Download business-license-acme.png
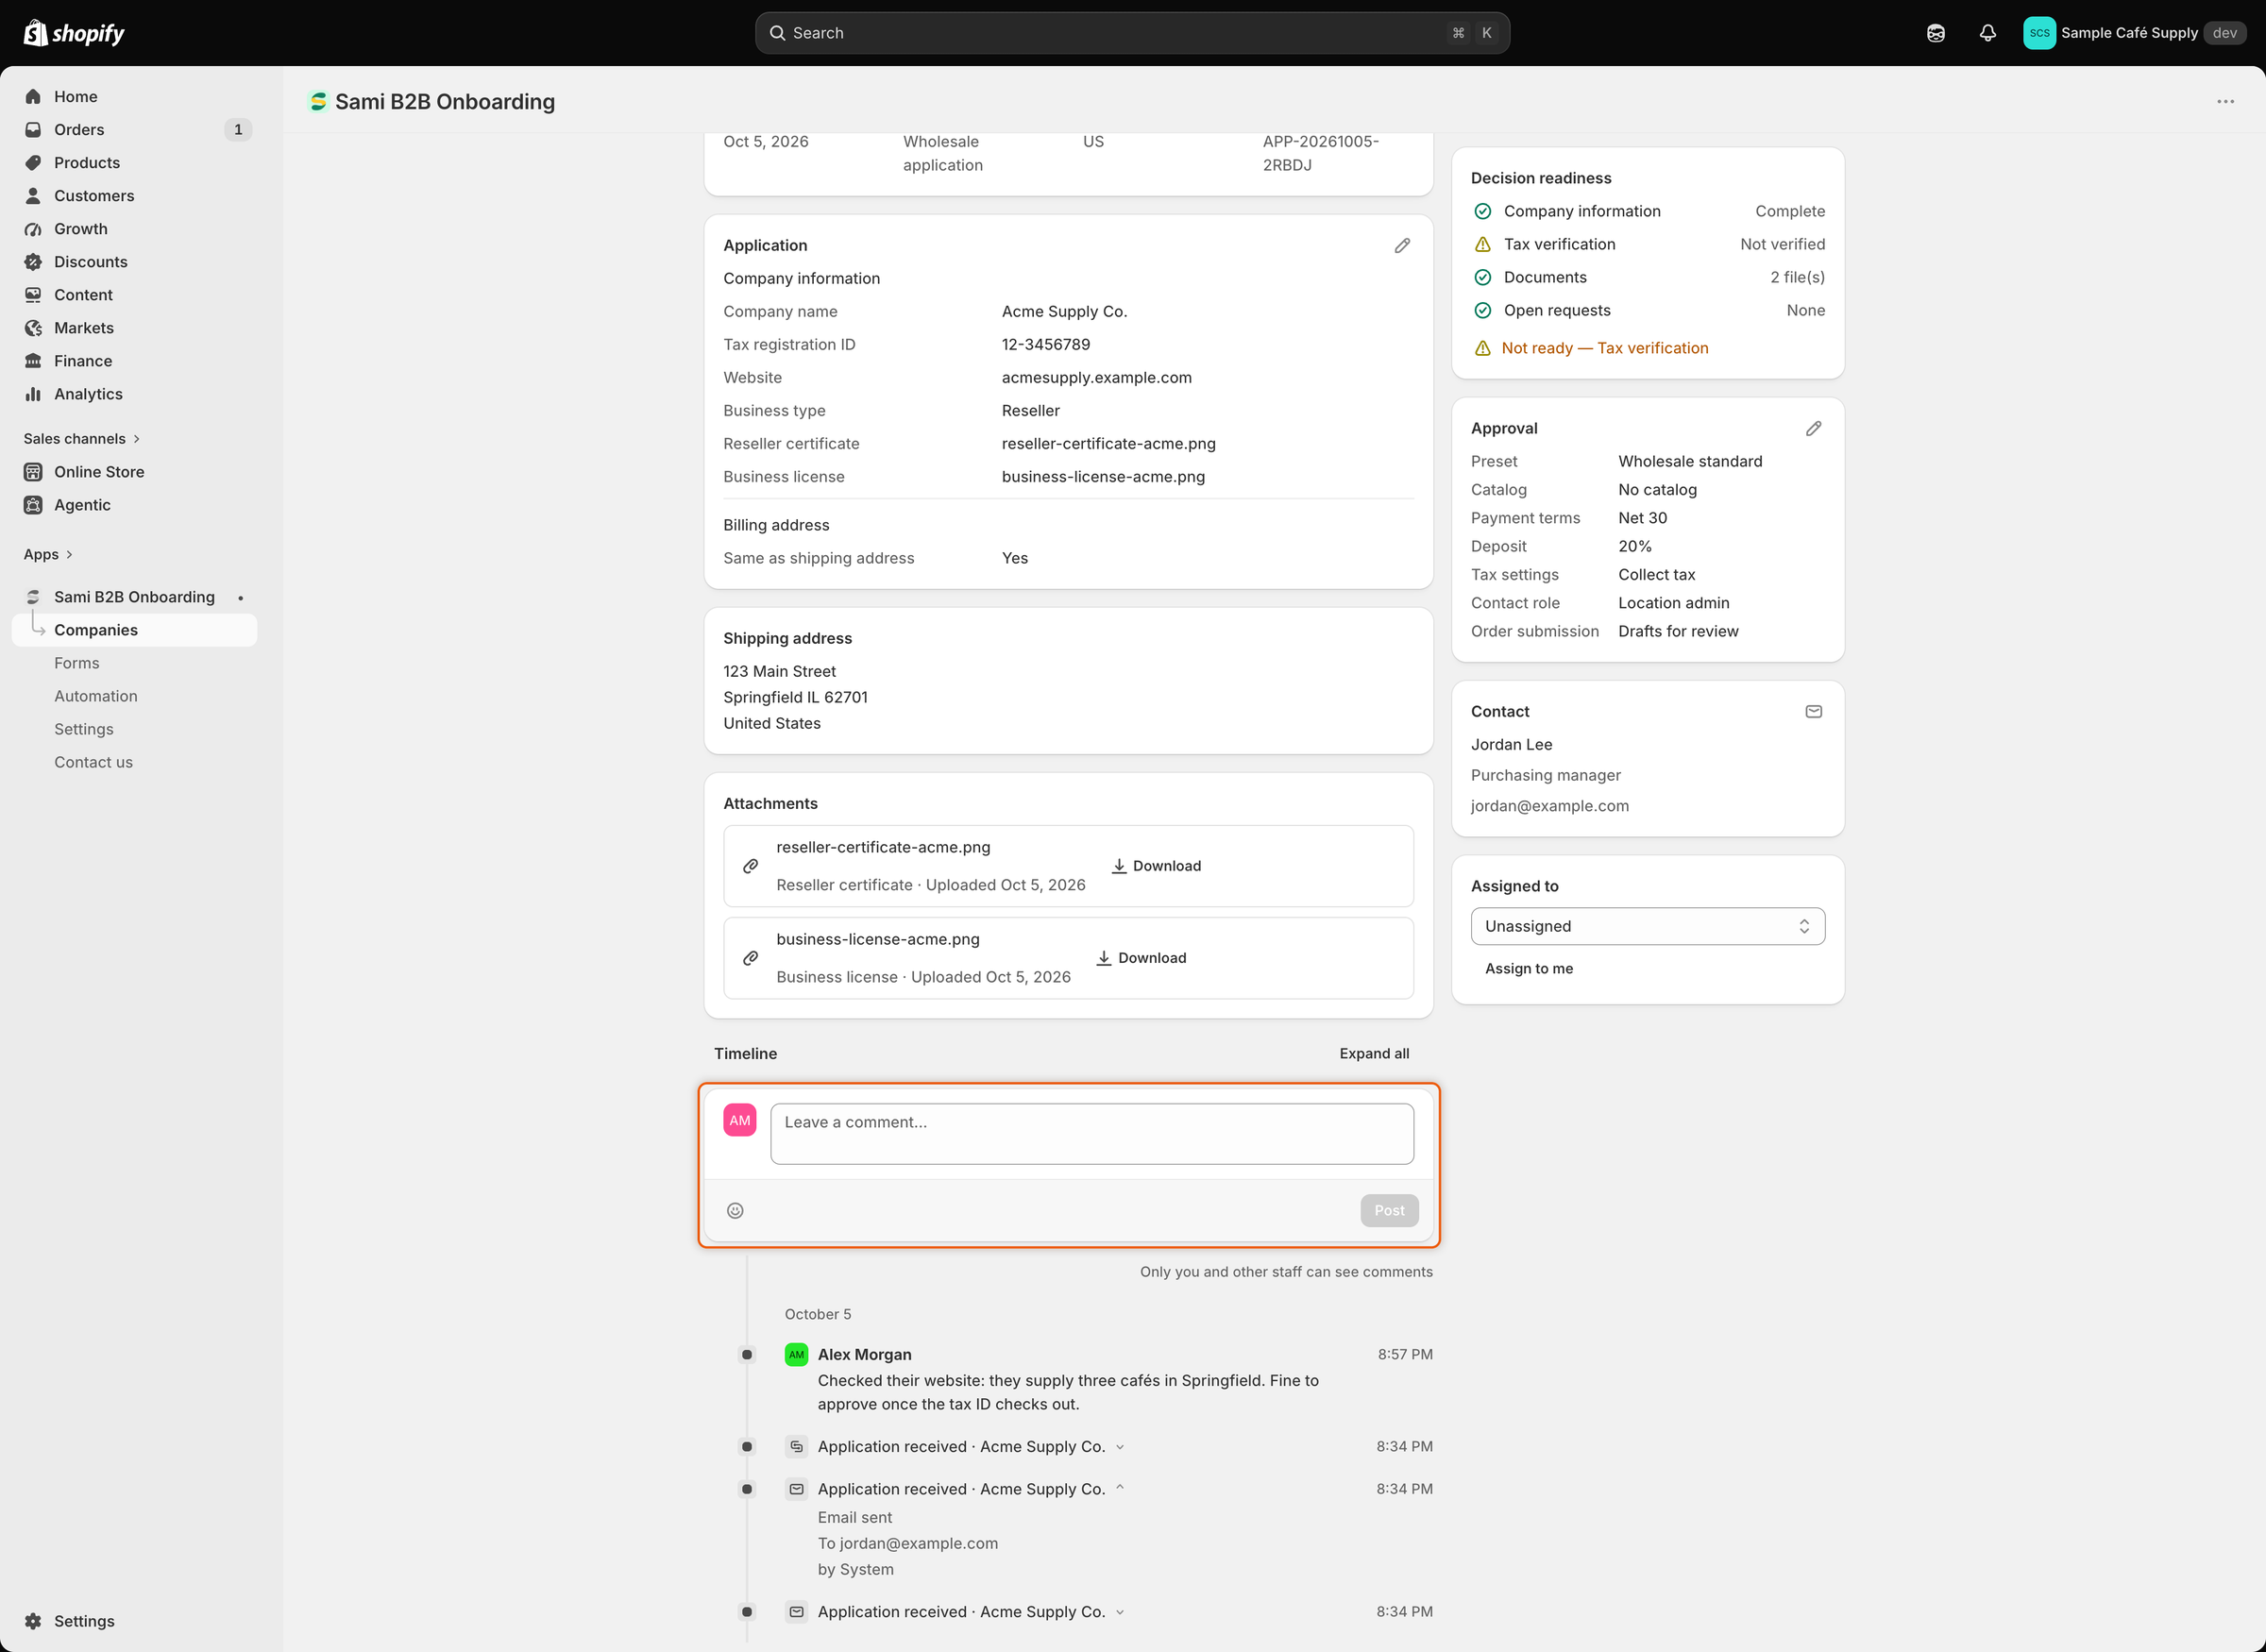 (x=1141, y=958)
